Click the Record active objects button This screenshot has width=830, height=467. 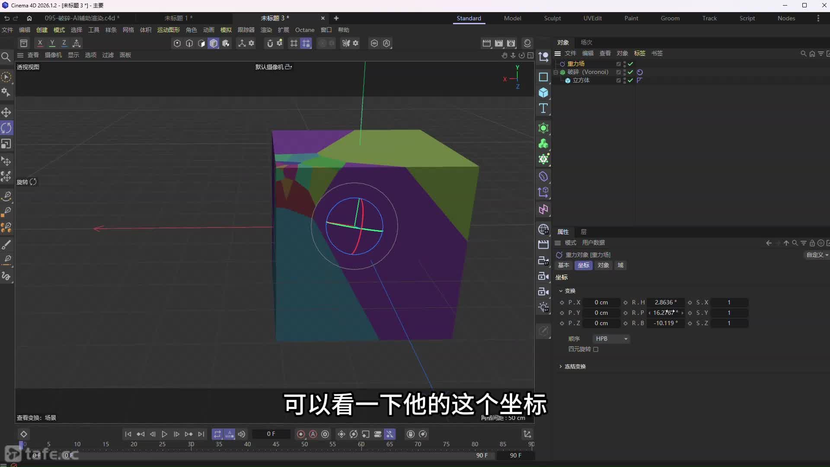[x=301, y=434]
